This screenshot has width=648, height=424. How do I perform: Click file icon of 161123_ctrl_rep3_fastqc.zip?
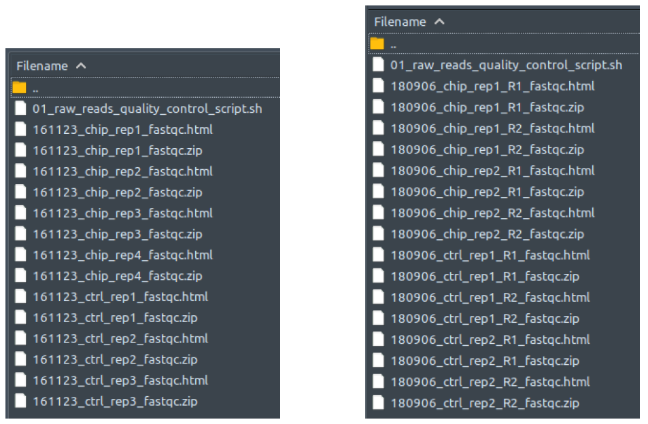click(20, 401)
